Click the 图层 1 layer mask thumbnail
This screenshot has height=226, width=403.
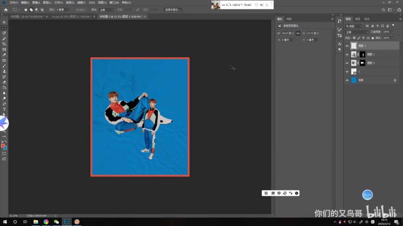click(362, 55)
